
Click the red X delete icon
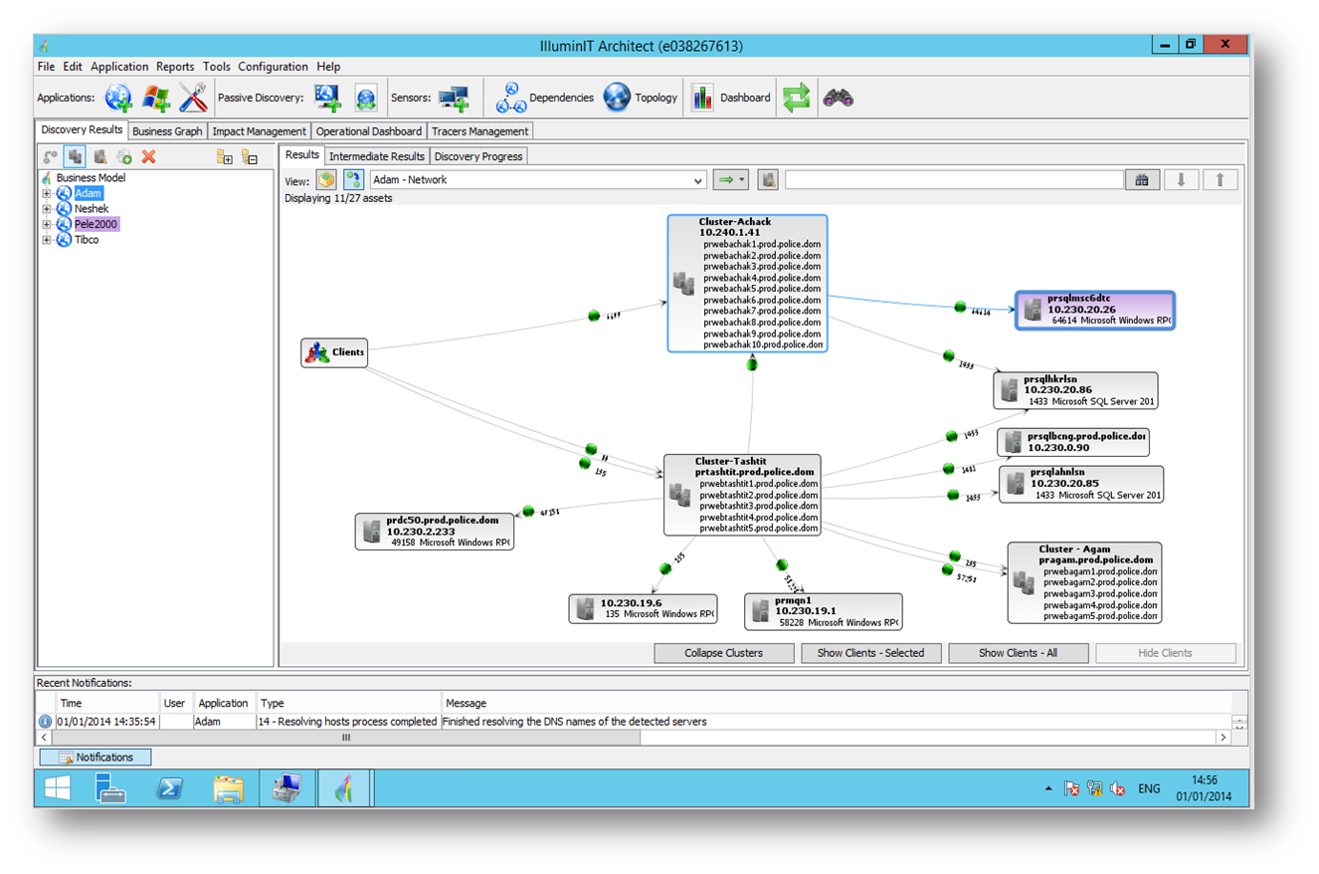tap(149, 156)
